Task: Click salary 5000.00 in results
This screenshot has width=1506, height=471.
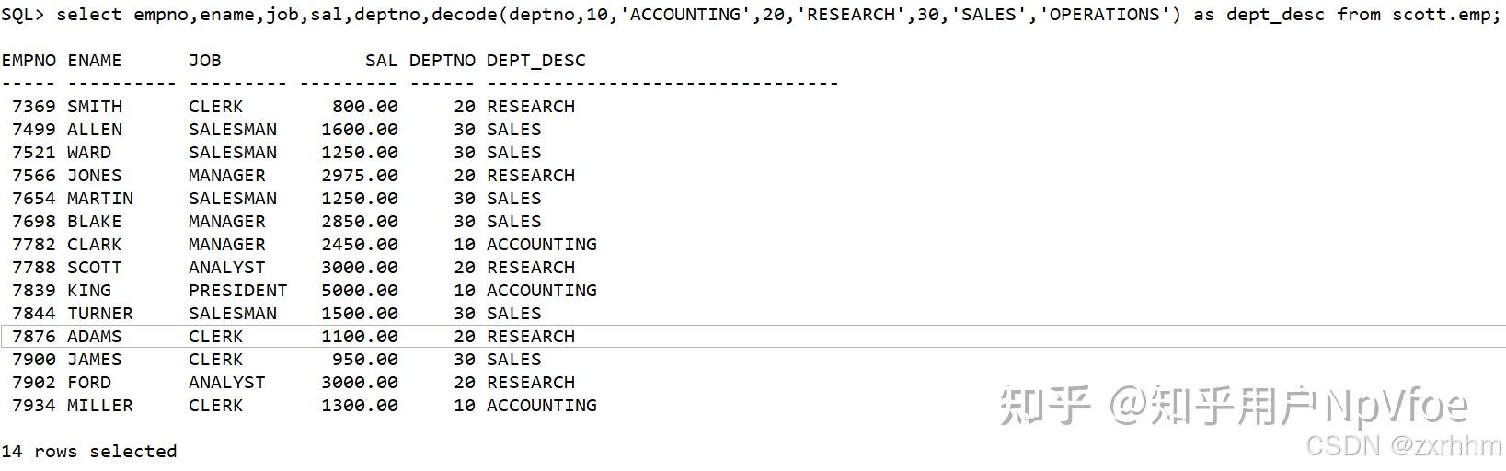Action: point(359,291)
